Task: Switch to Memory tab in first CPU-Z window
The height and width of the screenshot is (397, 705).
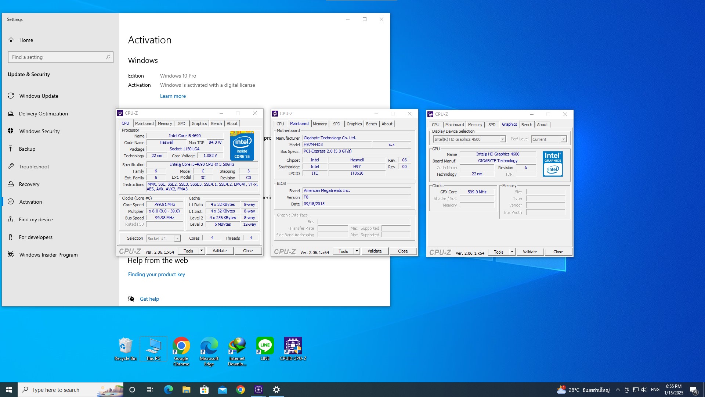Action: (x=165, y=124)
